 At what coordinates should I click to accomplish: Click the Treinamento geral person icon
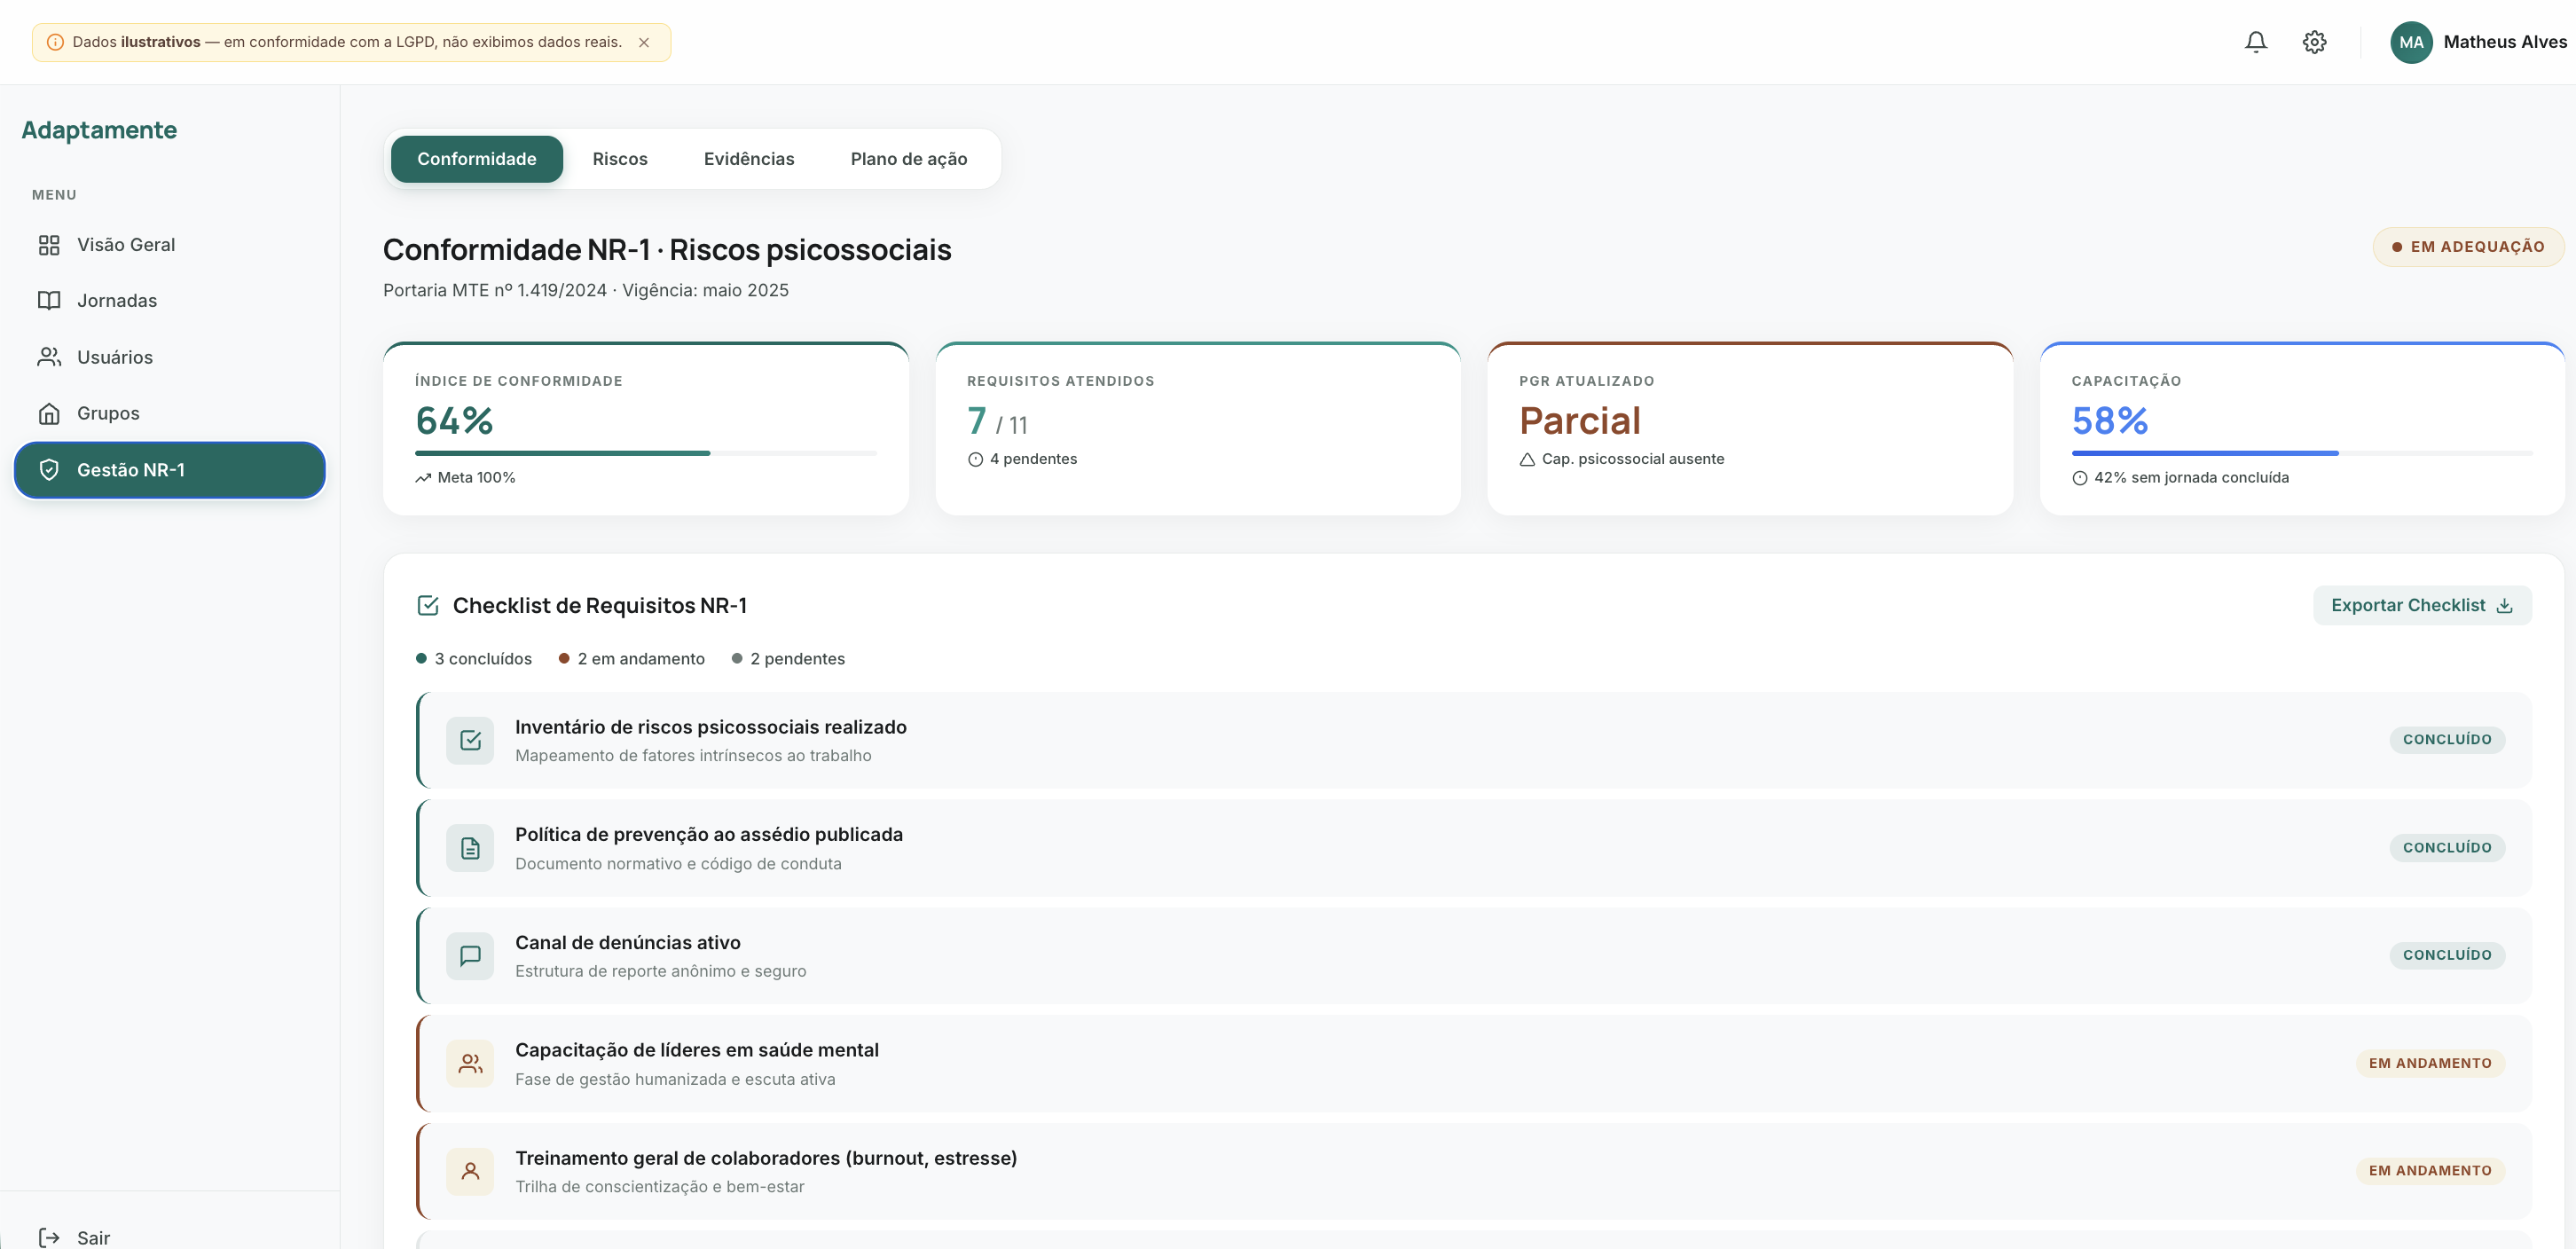pos(470,1171)
